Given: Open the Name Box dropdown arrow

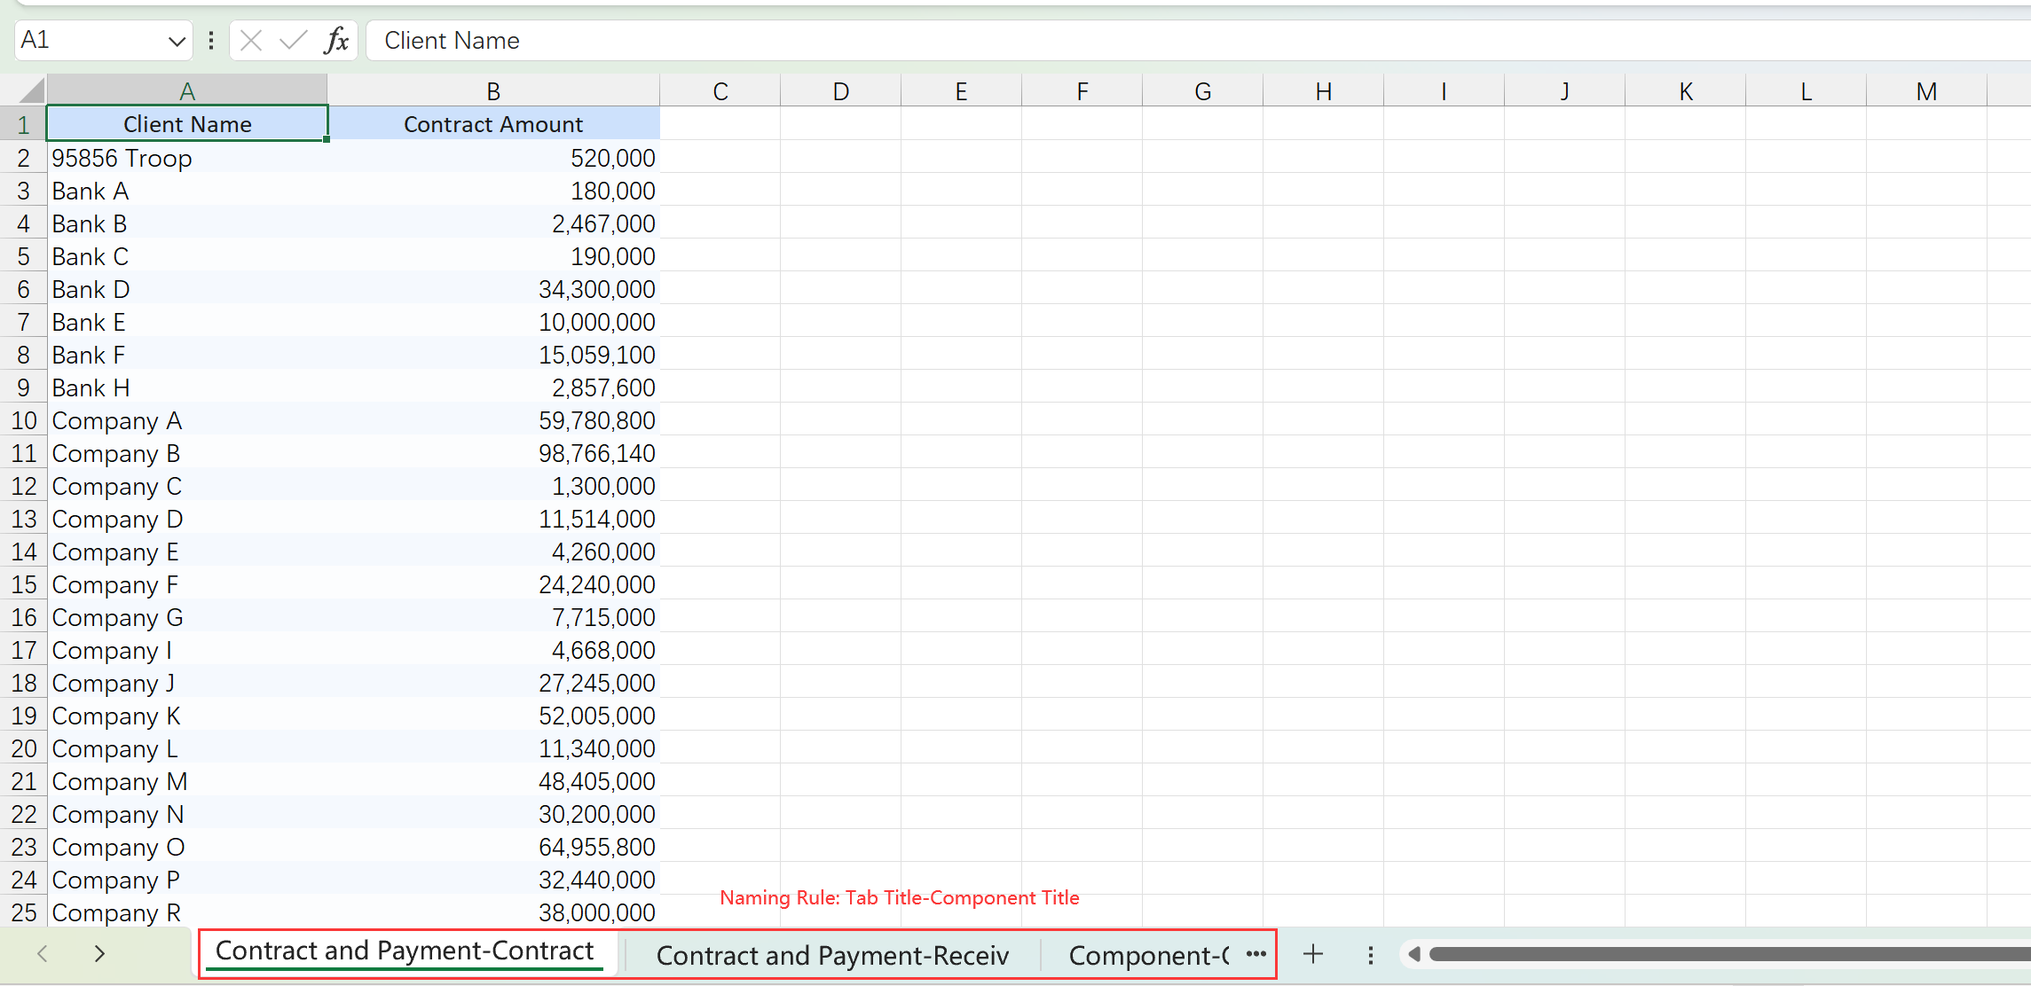Looking at the screenshot, I should click(x=176, y=40).
